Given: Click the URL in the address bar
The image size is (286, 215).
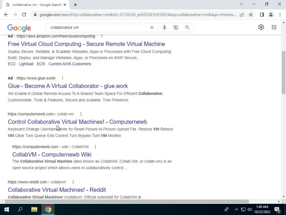Looking at the screenshot, I should point(138,15).
